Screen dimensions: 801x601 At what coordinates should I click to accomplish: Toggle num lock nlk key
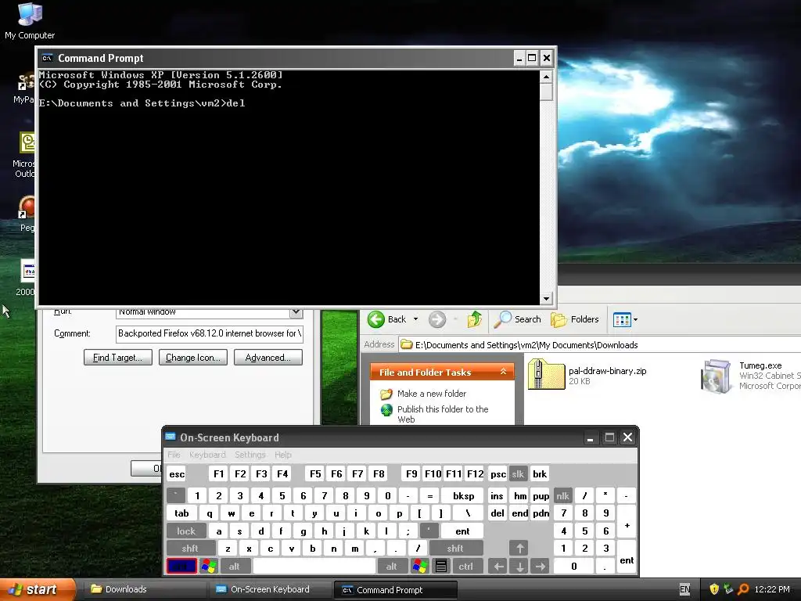(x=562, y=495)
